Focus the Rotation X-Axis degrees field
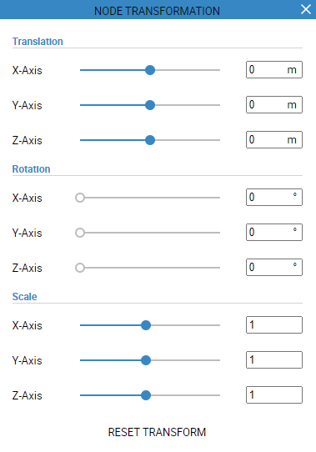The width and height of the screenshot is (316, 452). pos(274,197)
